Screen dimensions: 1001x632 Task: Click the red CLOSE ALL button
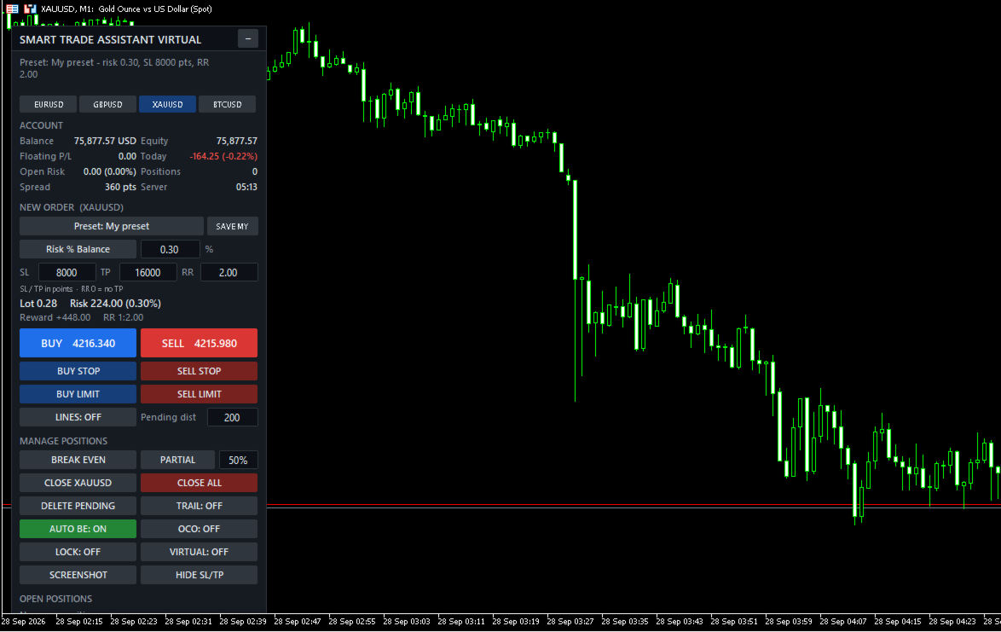coord(200,483)
